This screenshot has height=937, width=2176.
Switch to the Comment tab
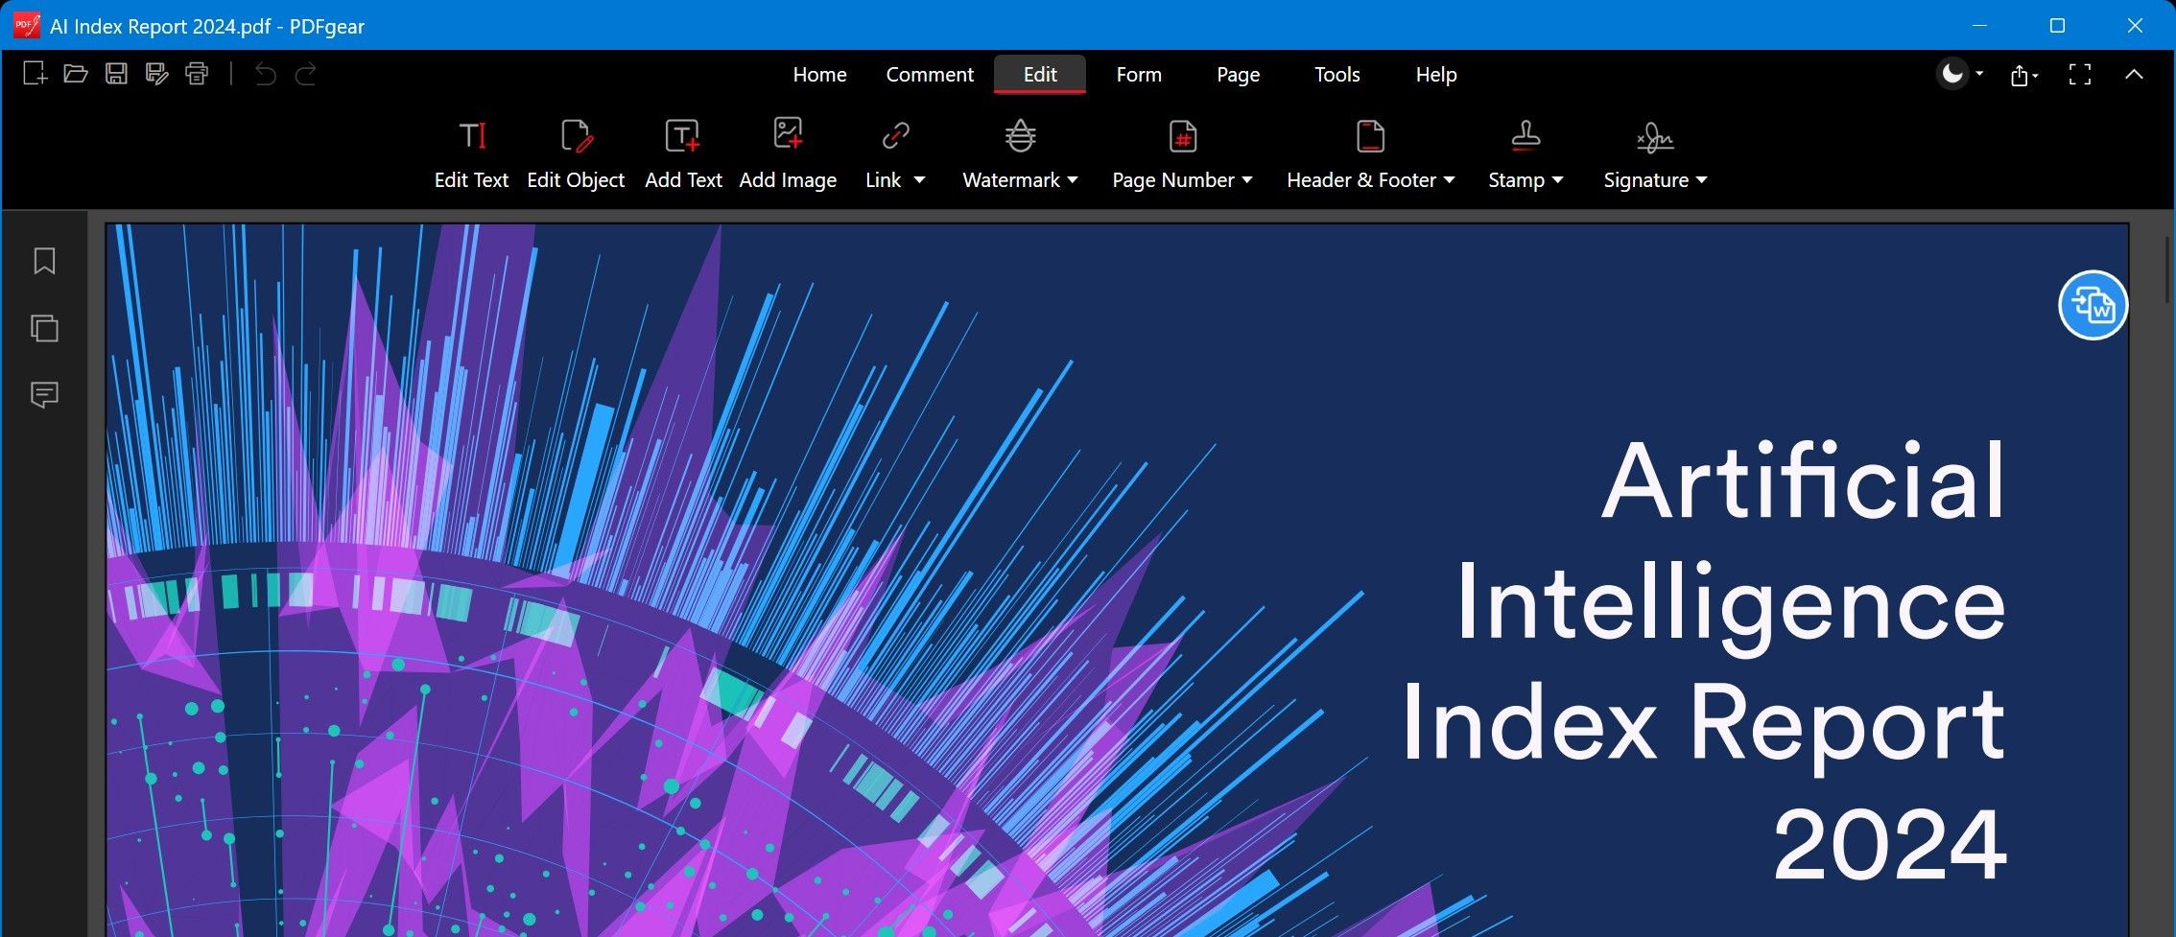point(929,75)
